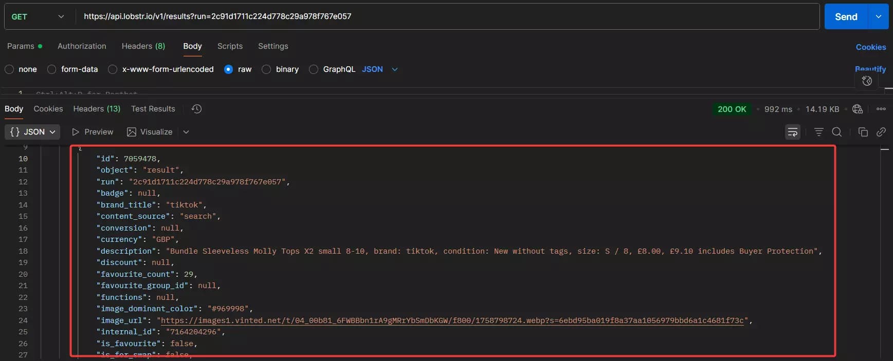Click the request URL field
This screenshot has height=361, width=893.
pyautogui.click(x=448, y=16)
